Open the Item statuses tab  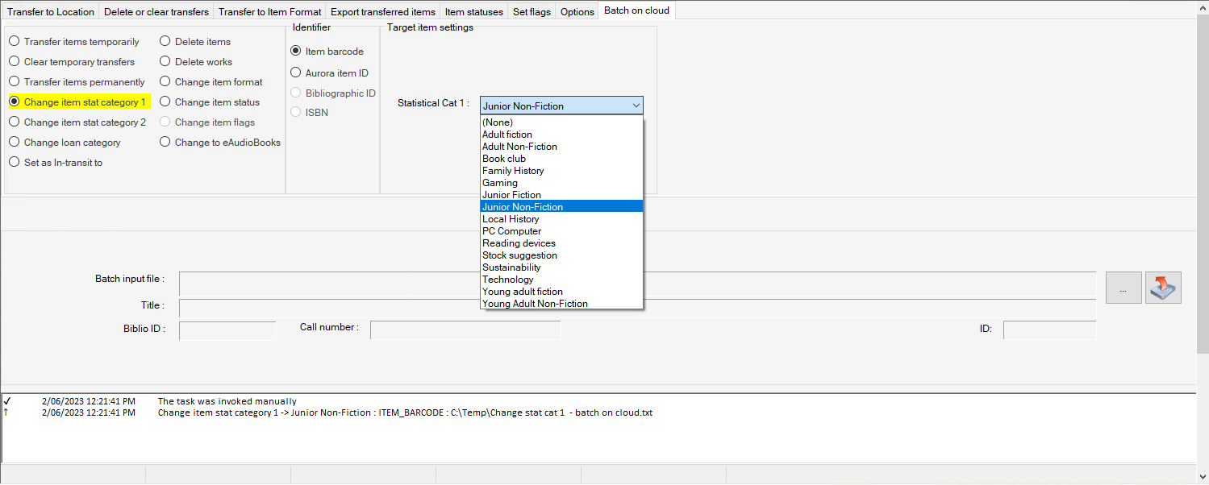click(473, 11)
